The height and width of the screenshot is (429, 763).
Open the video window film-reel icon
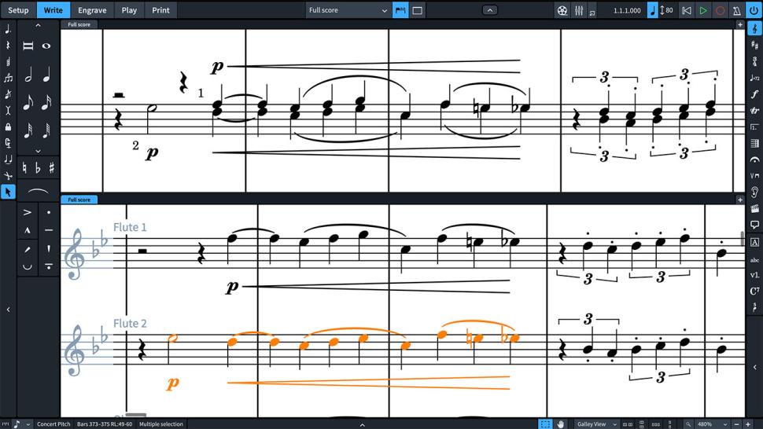click(561, 10)
